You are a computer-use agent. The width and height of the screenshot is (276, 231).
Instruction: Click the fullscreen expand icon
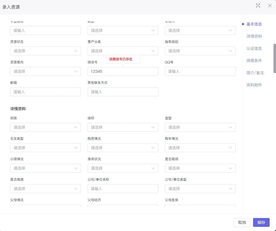[x=258, y=6]
